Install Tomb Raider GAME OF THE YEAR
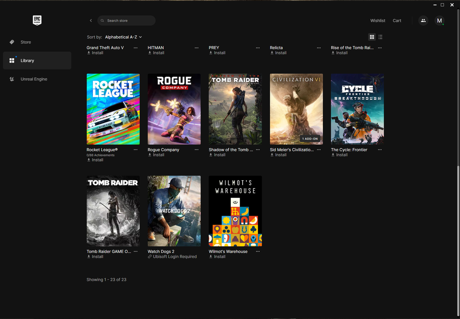The width and height of the screenshot is (460, 319). pyautogui.click(x=95, y=257)
